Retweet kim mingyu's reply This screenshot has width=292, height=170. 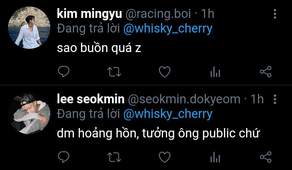(x=114, y=72)
